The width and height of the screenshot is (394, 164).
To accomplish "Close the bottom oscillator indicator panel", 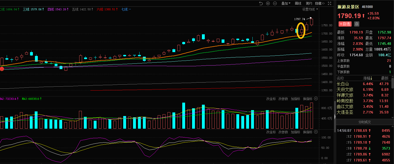I will tap(316, 132).
